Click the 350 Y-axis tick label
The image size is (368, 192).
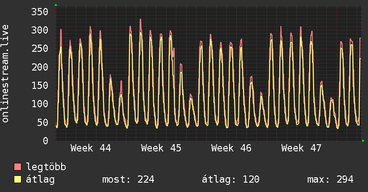click(39, 12)
